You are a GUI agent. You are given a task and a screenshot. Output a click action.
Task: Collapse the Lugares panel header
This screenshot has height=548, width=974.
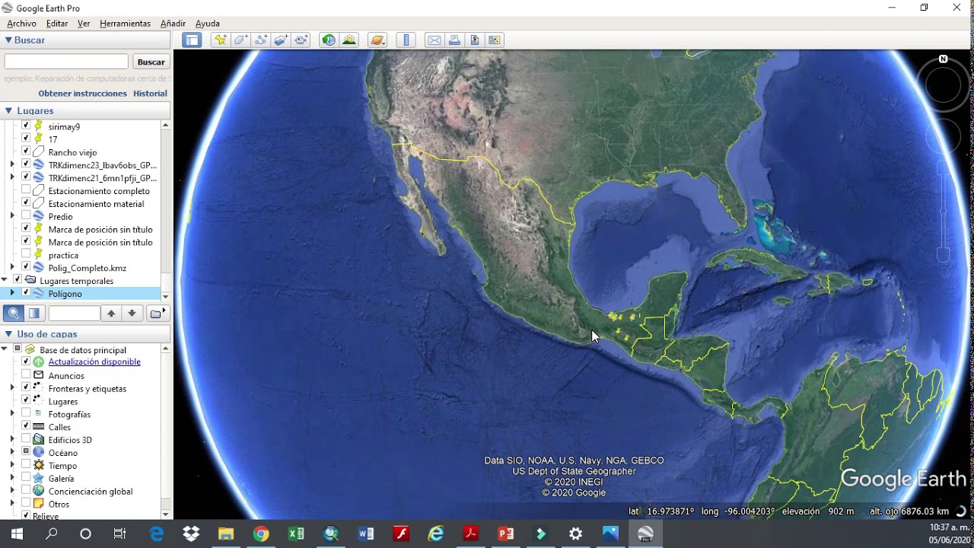8,111
